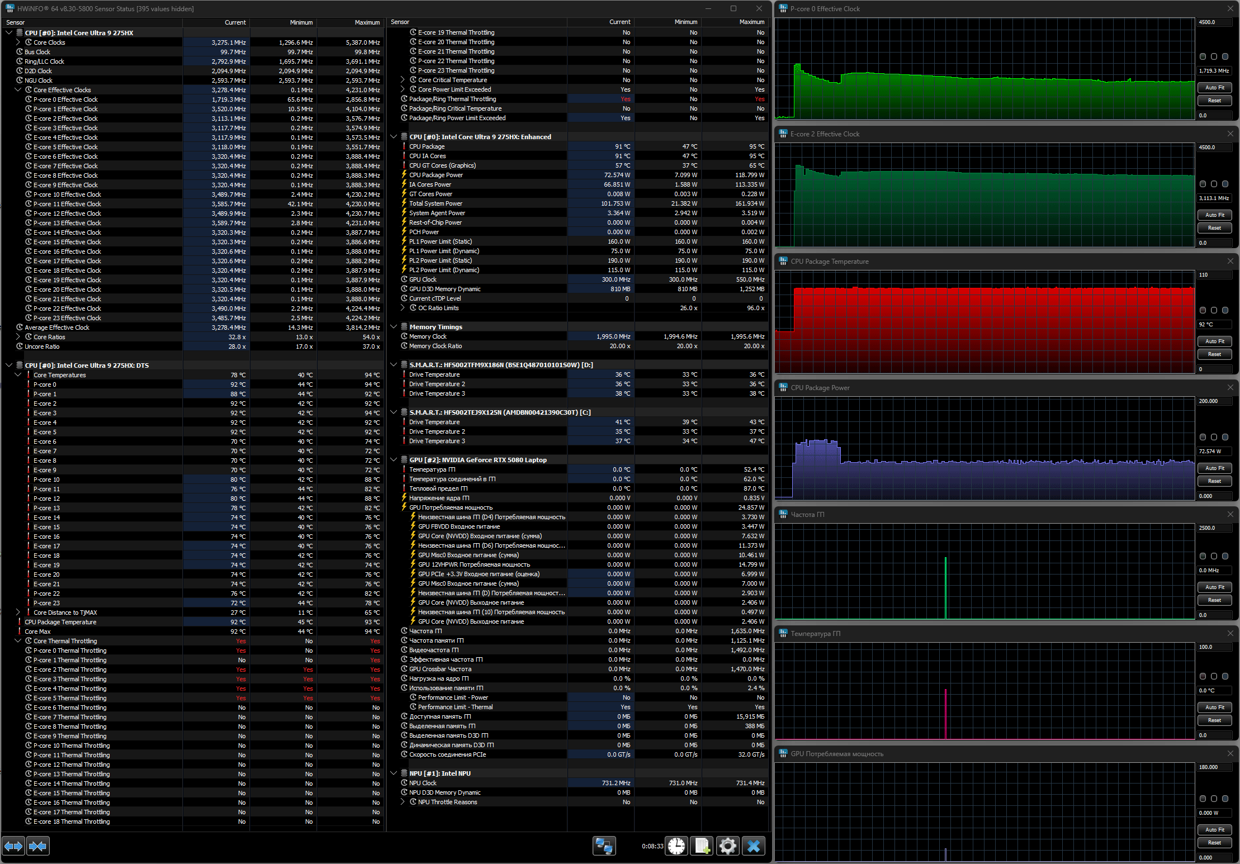
Task: Click the blue X close sensors icon
Action: tap(753, 846)
